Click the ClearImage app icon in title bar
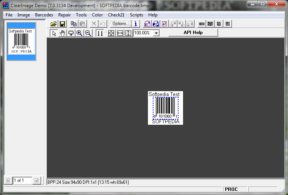 [x=6, y=5]
